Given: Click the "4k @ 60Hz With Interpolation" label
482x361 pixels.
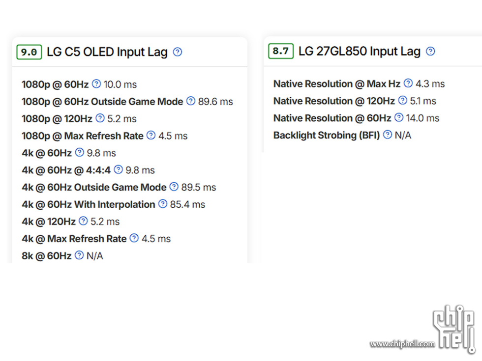Looking at the screenshot, I should (x=89, y=204).
